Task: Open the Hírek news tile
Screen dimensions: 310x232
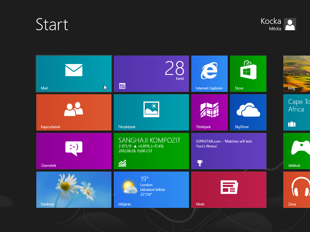Action: point(229,189)
